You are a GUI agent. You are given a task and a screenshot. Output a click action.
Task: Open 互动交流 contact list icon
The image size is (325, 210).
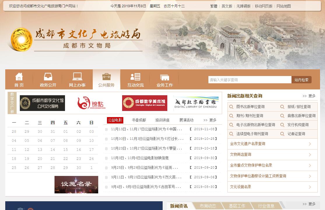[x=136, y=77]
